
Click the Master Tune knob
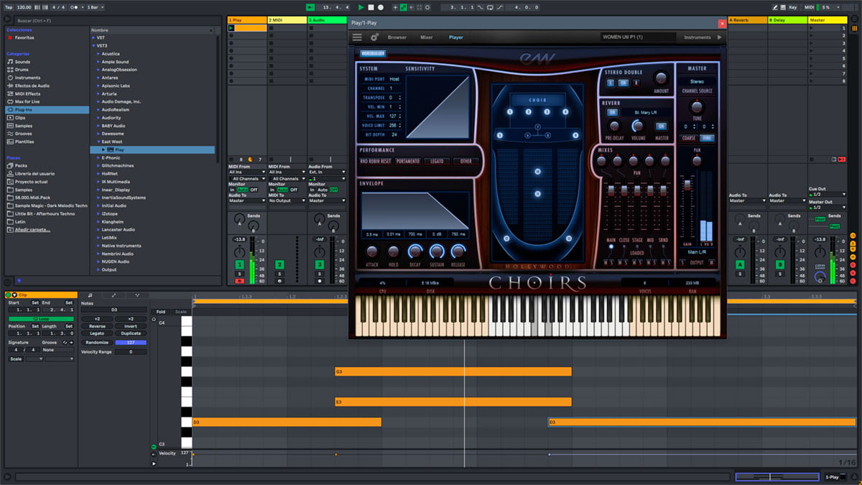pos(697,107)
